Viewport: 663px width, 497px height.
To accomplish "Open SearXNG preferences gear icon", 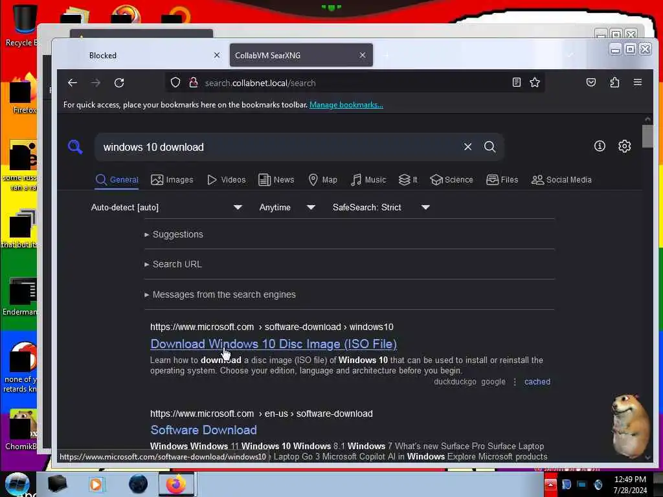I will pyautogui.click(x=625, y=146).
